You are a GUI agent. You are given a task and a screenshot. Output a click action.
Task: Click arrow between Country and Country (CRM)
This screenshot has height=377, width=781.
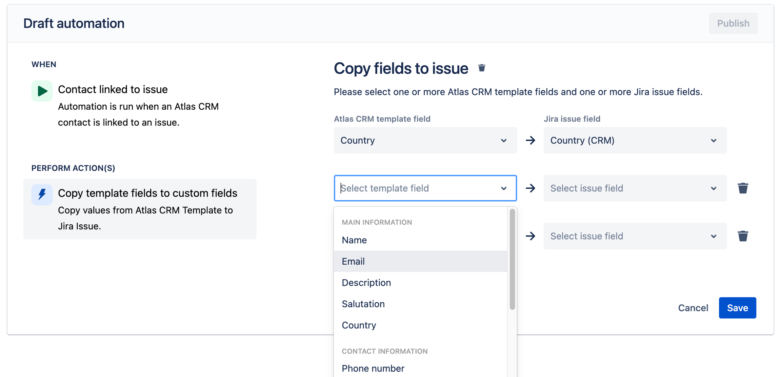tap(530, 140)
